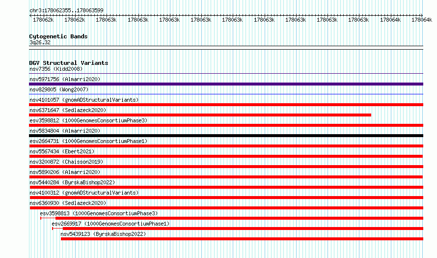Click the chr3:178062355..178063599 coordinate label
This screenshot has width=437, height=258.
click(66, 10)
